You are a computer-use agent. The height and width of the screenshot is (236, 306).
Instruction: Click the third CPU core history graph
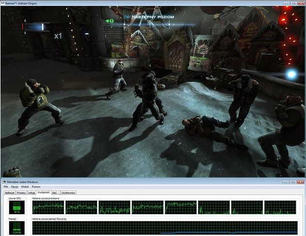[115, 207]
